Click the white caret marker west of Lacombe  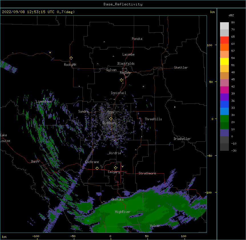[113, 56]
